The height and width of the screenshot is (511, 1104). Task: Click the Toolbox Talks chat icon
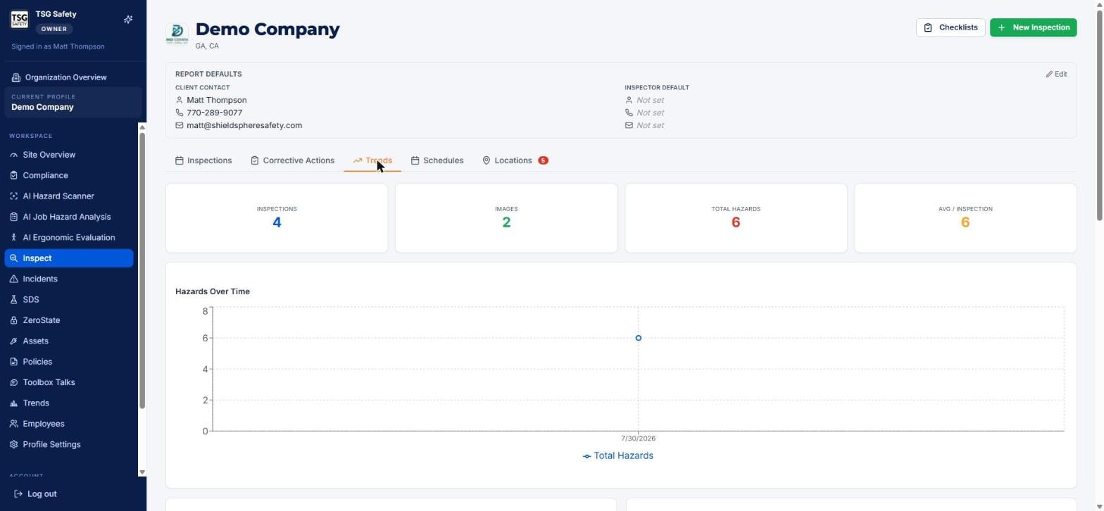(13, 382)
